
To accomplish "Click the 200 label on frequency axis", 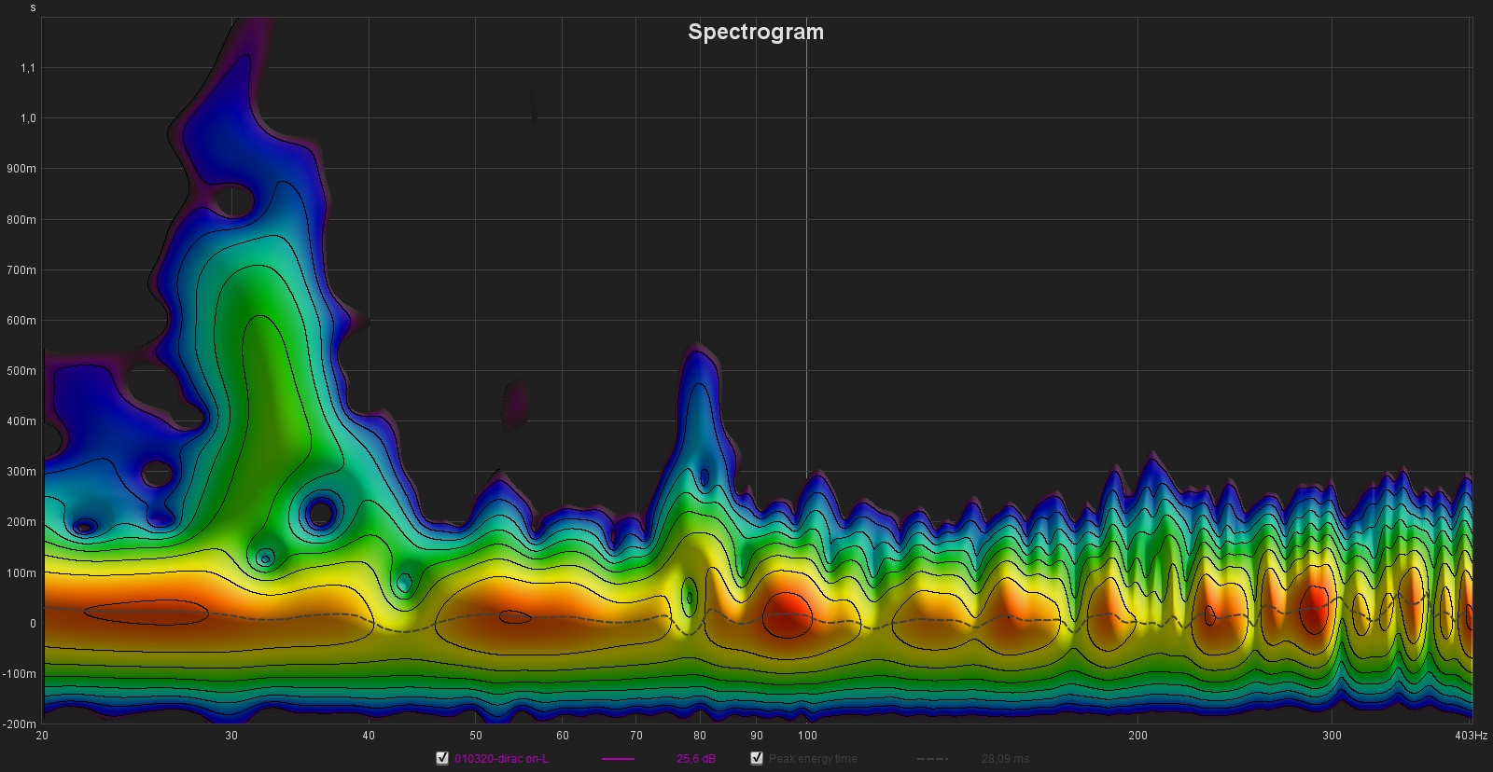I will tap(1137, 737).
